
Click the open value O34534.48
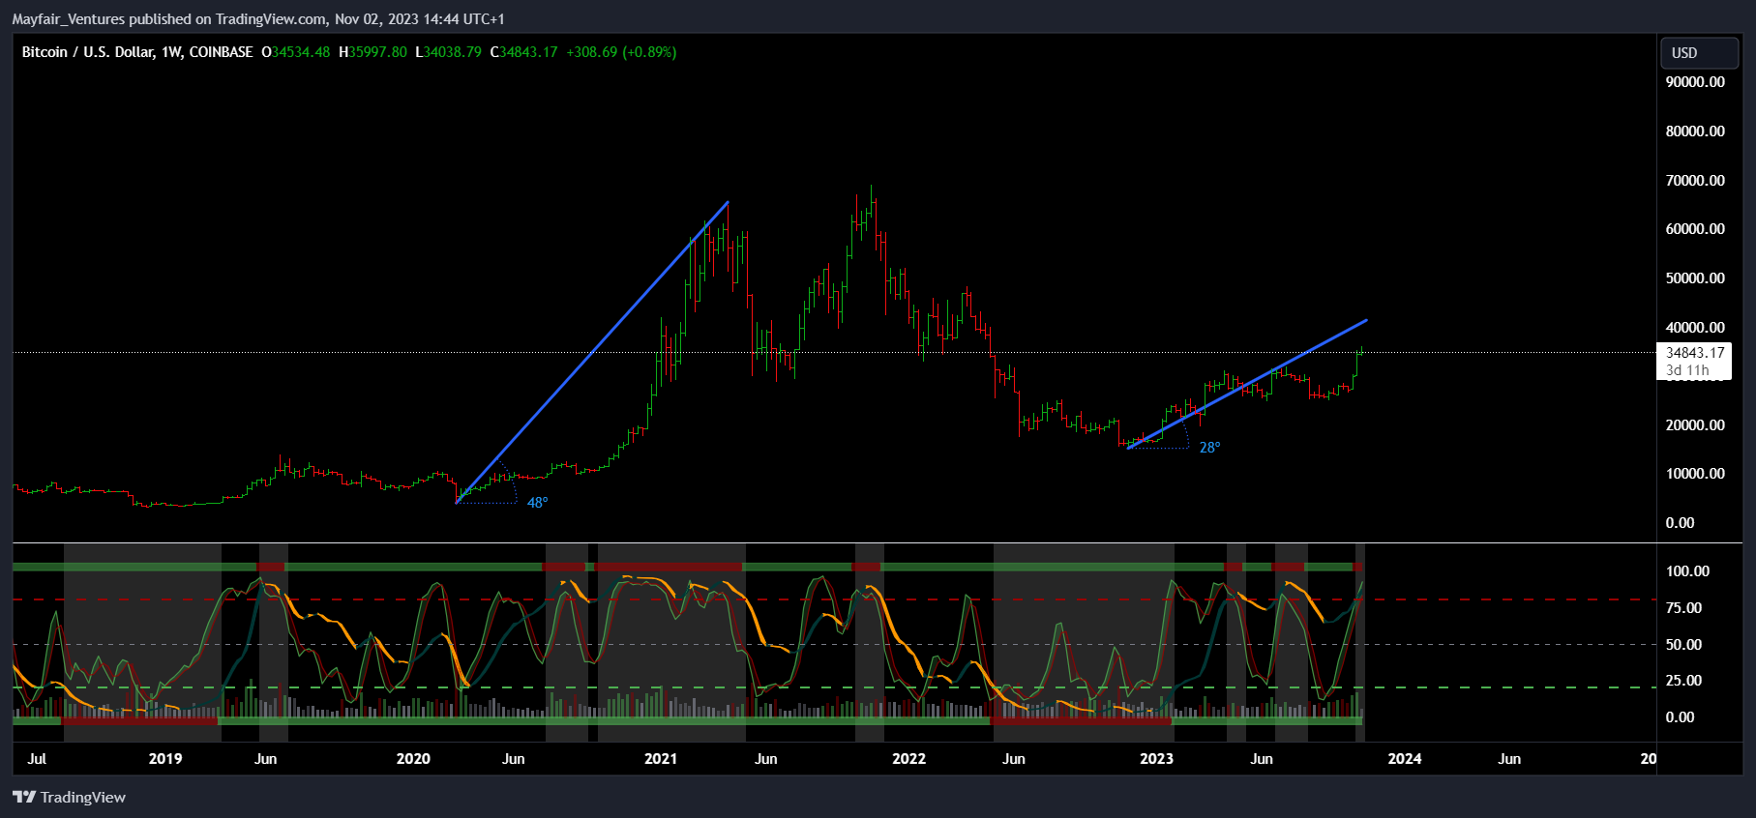pyautogui.click(x=296, y=52)
